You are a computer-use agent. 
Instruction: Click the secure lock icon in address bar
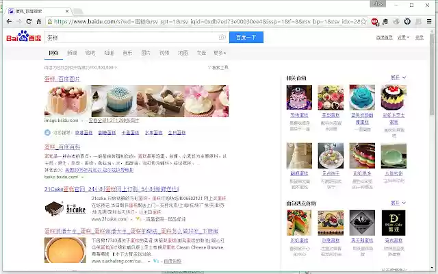pyautogui.click(x=50, y=21)
